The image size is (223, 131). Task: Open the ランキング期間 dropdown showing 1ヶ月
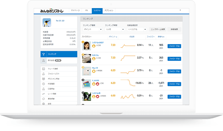115,29
